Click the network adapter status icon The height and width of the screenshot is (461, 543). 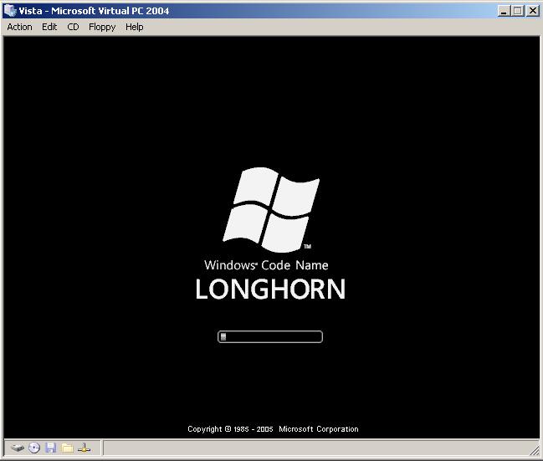click(84, 448)
